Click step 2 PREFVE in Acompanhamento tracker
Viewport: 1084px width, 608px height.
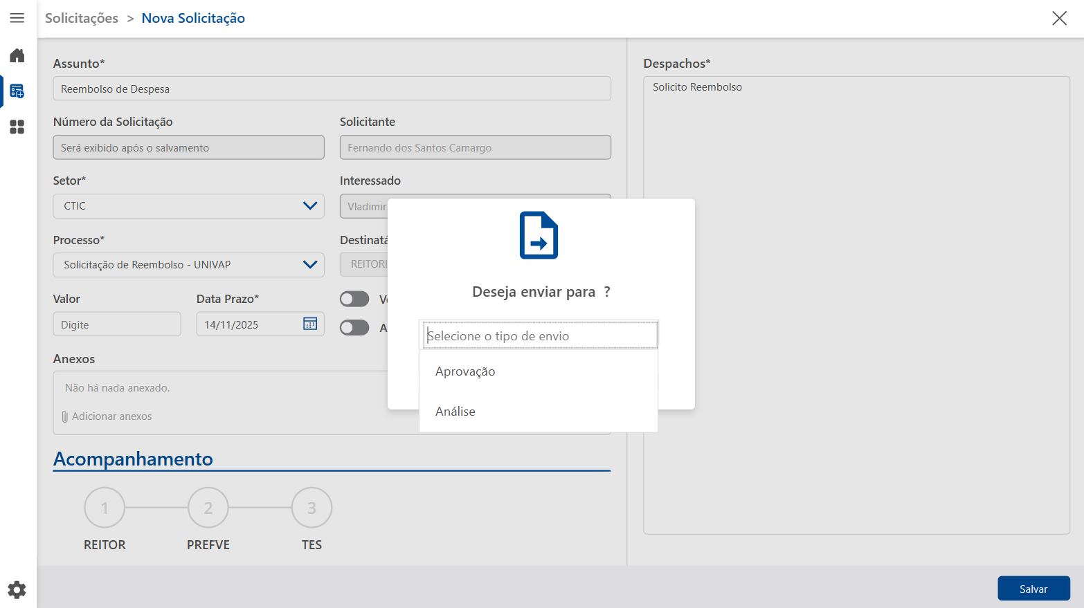(x=208, y=508)
